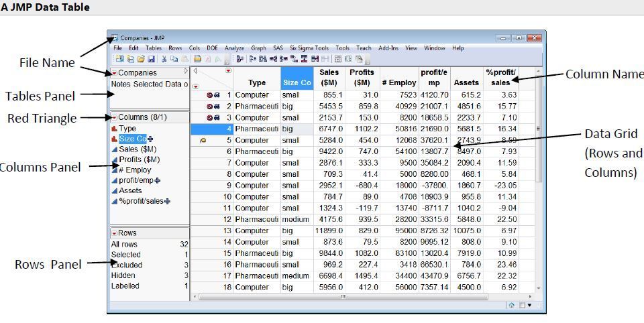This screenshot has width=644, height=323.
Task: Open the Analyze menu
Action: pos(234,48)
